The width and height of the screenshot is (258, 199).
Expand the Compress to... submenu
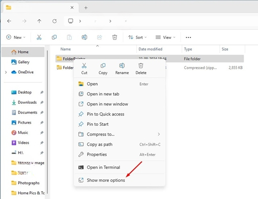click(159, 134)
